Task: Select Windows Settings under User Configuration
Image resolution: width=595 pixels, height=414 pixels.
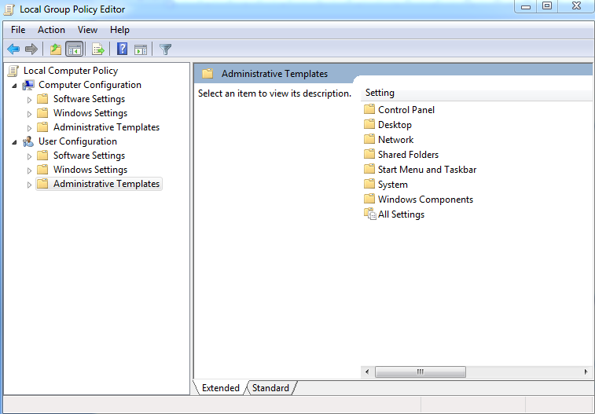Action: 90,170
